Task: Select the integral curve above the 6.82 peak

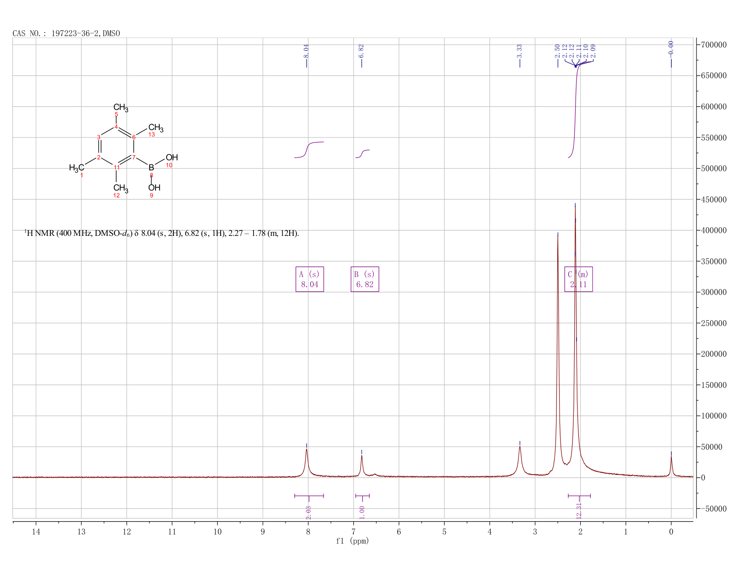Action: (x=362, y=154)
